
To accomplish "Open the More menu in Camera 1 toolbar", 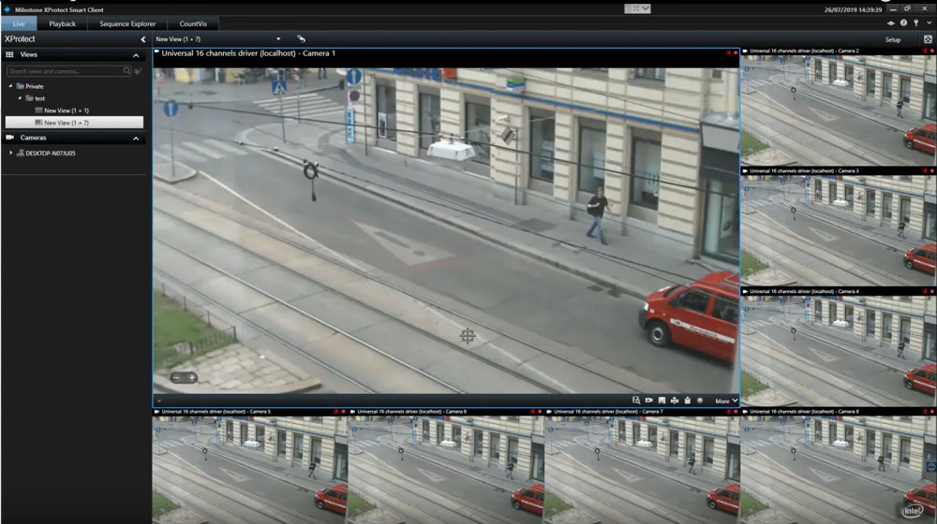I will click(726, 401).
